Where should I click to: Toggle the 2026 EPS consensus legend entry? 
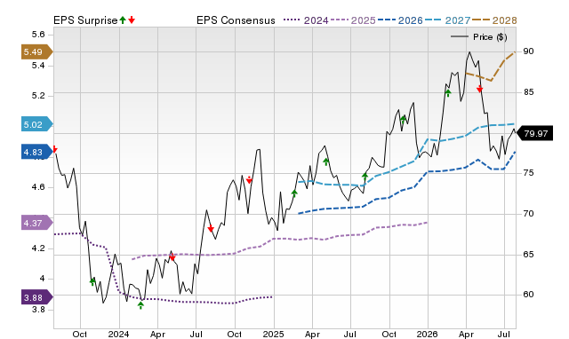tap(400, 20)
